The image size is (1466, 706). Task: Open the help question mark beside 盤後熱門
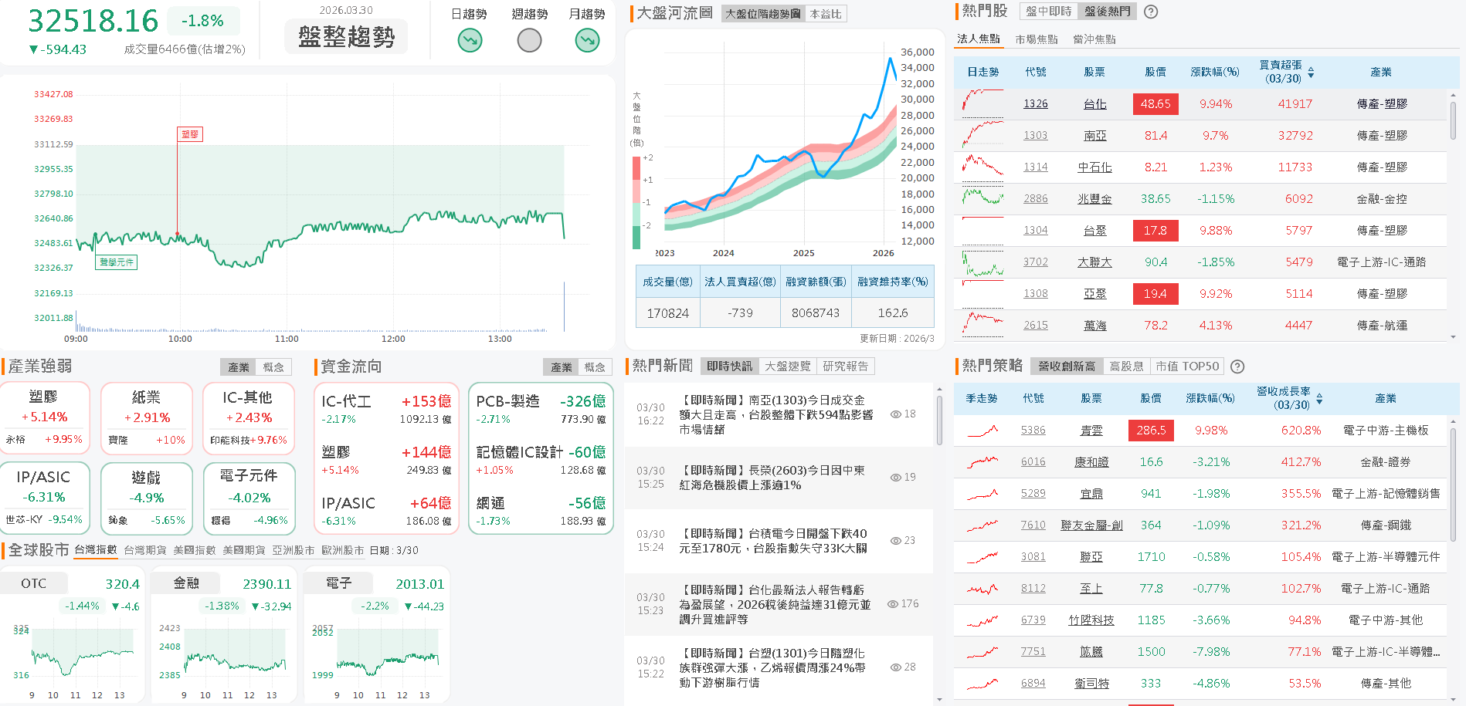pyautogui.click(x=1150, y=12)
